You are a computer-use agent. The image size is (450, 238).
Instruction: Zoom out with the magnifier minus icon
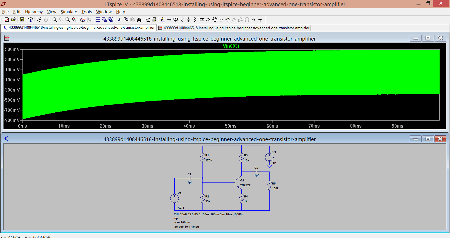pyautogui.click(x=67, y=20)
